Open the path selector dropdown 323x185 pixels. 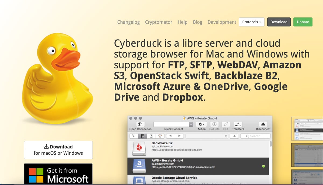(x=207, y=136)
